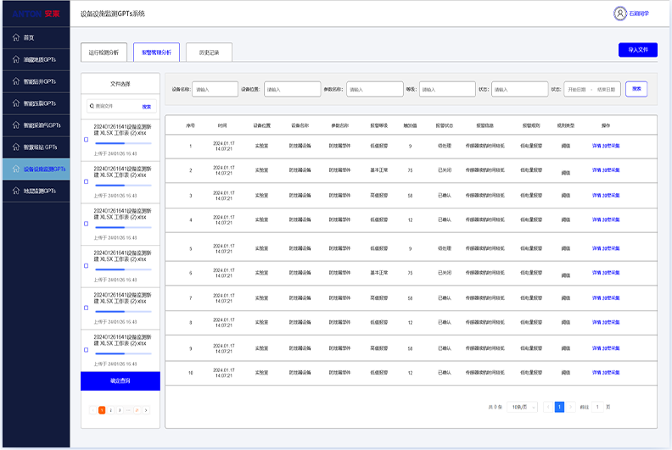
Task: Click the user avatar icon top right
Action: tap(619, 14)
